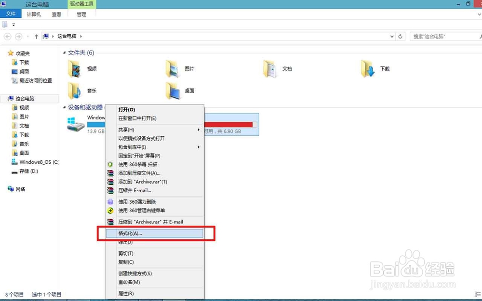Go back with the back arrow

pos(8,37)
